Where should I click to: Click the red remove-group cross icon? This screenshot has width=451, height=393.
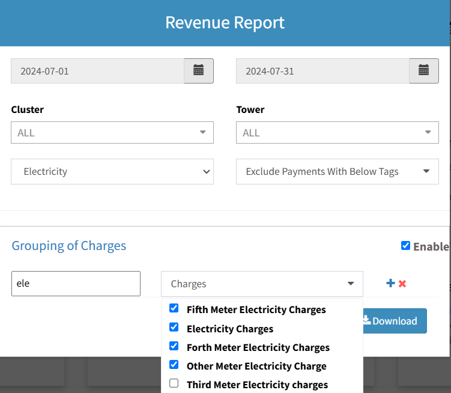[x=402, y=283]
